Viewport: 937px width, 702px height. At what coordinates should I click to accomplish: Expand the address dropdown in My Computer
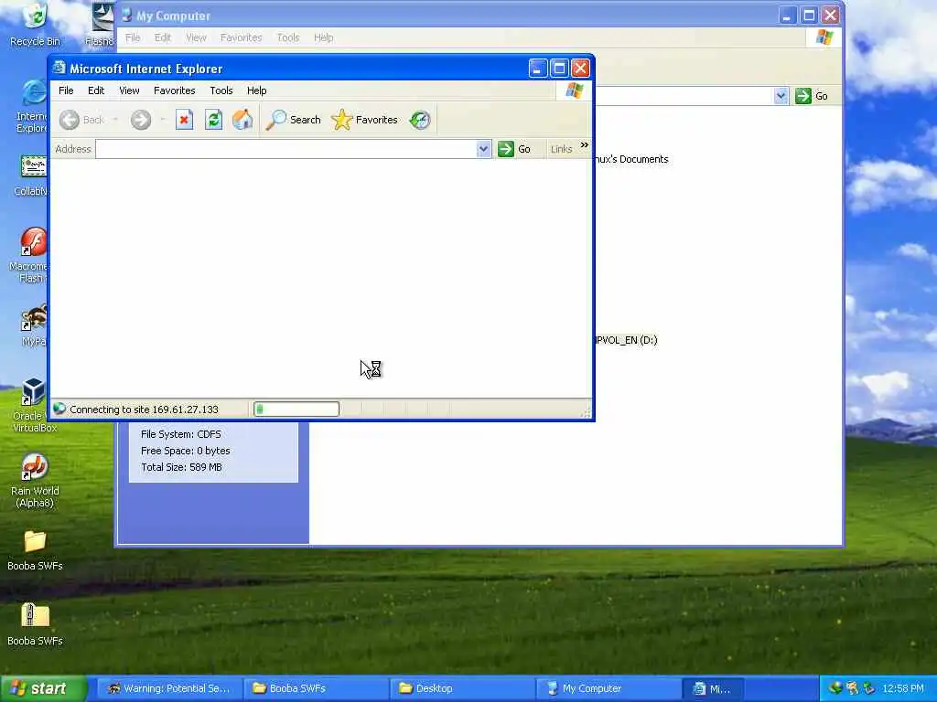781,96
